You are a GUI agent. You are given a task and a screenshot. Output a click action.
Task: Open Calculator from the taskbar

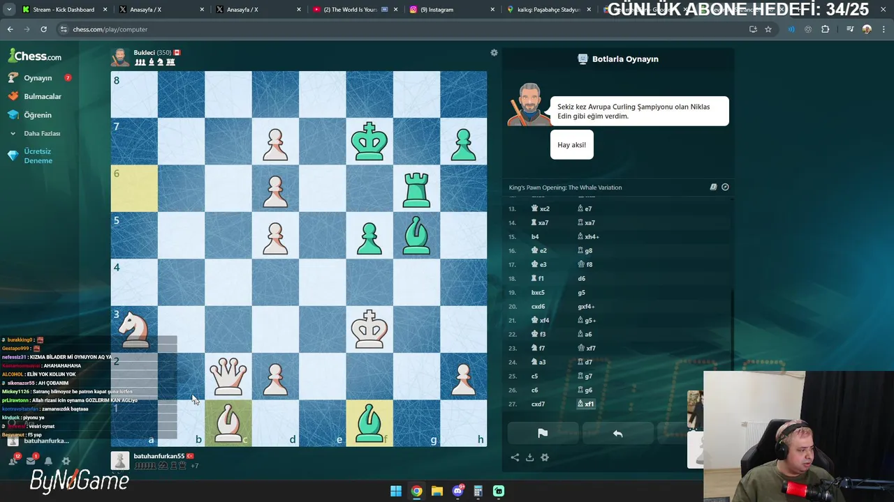[x=478, y=491]
